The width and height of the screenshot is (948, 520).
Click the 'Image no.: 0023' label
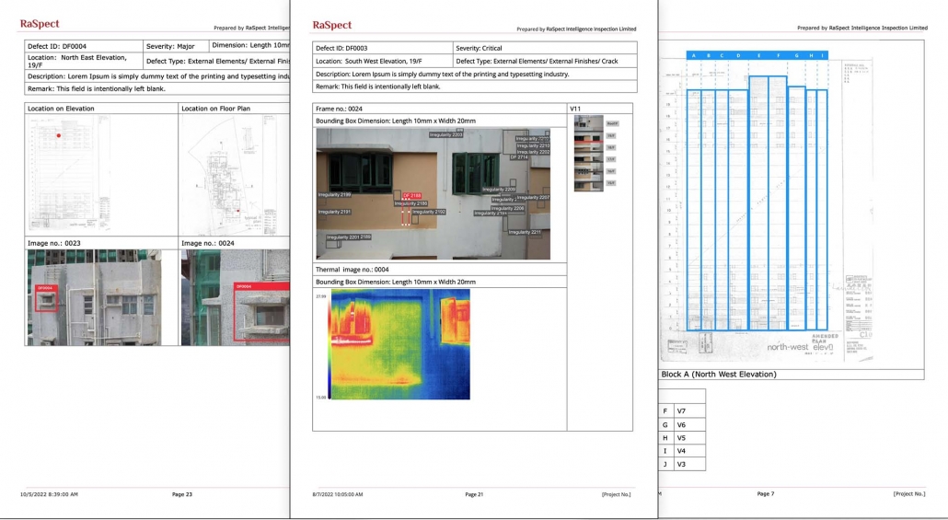click(53, 243)
